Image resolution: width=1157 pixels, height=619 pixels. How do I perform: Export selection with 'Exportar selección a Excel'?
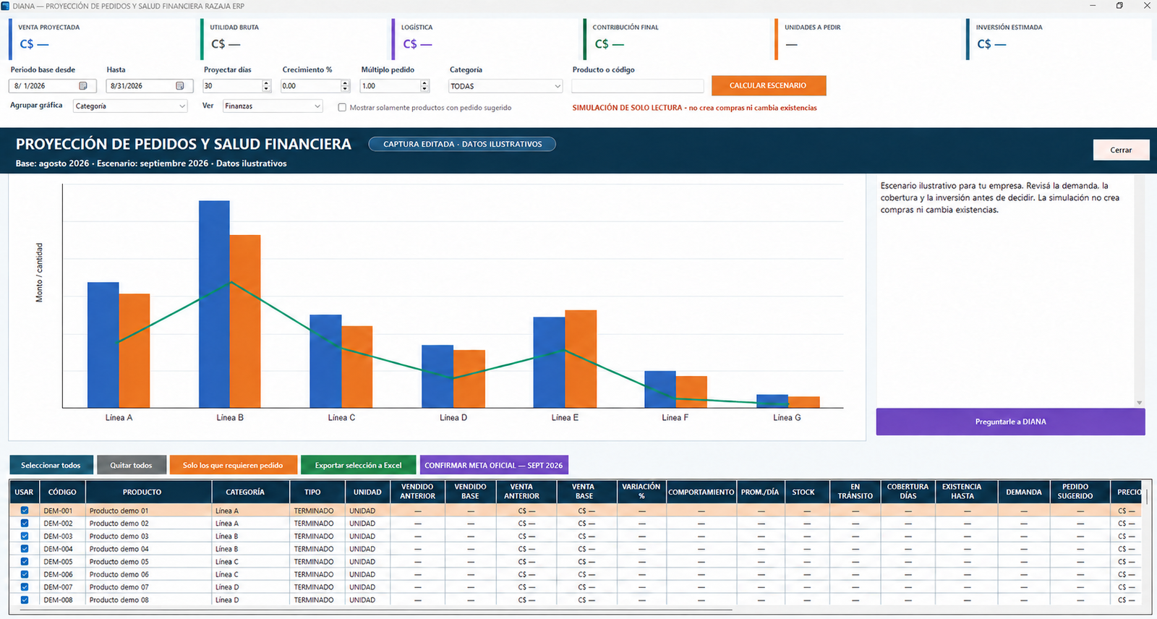pyautogui.click(x=359, y=465)
